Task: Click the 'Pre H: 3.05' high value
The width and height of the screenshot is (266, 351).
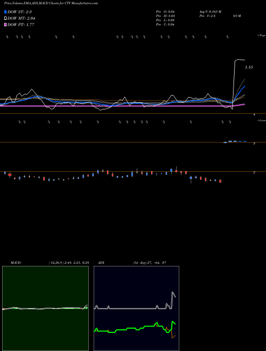Action: point(165,16)
